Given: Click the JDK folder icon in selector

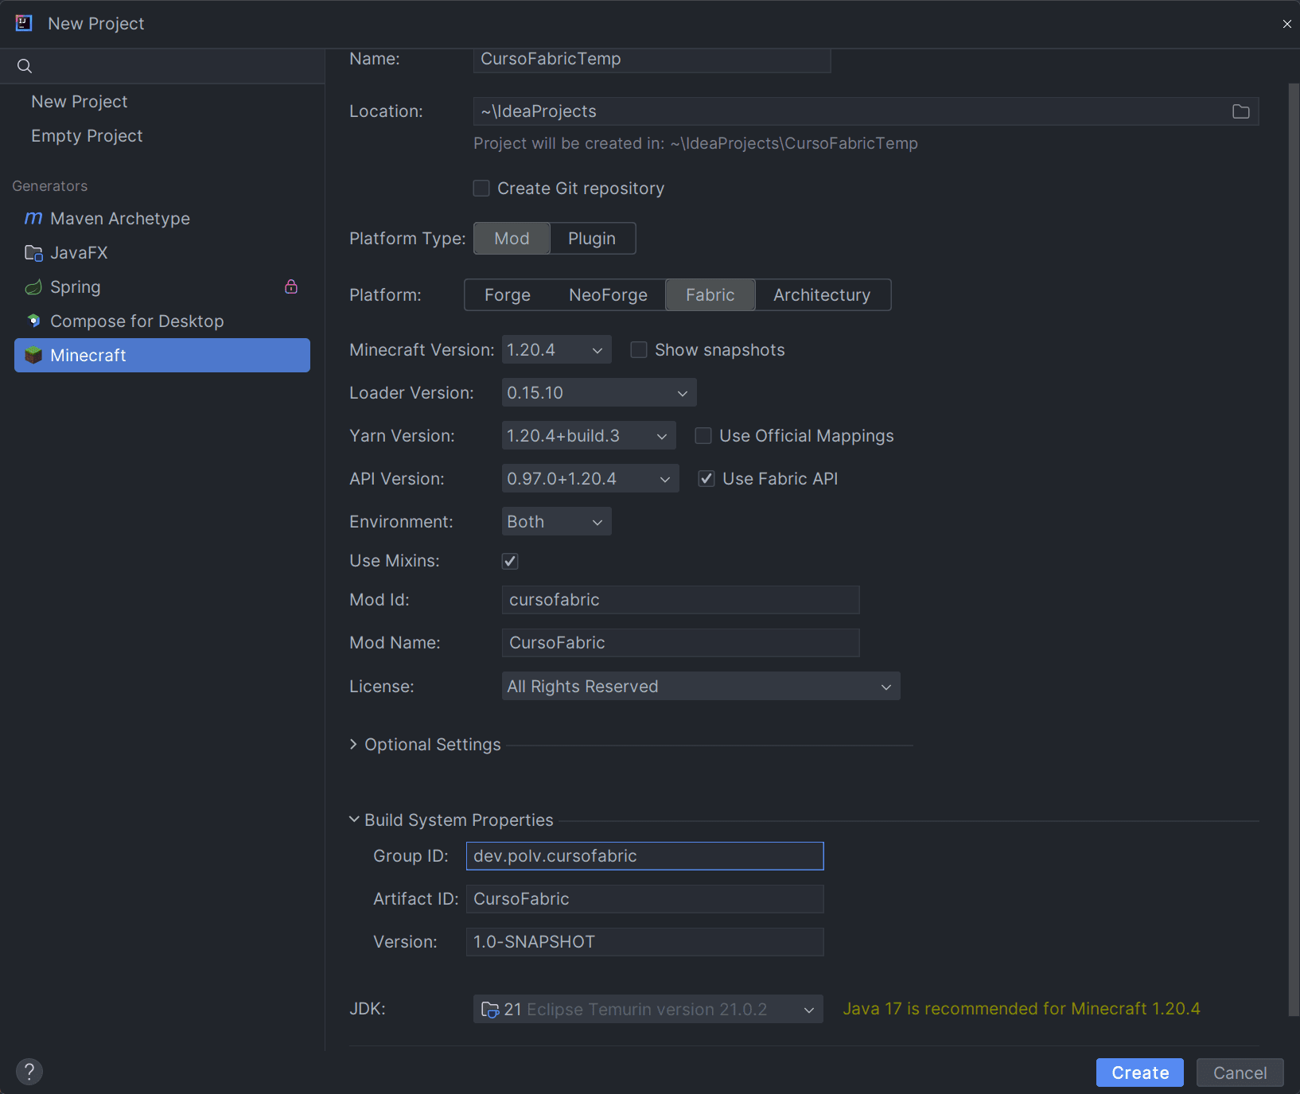Looking at the screenshot, I should click(x=490, y=1010).
